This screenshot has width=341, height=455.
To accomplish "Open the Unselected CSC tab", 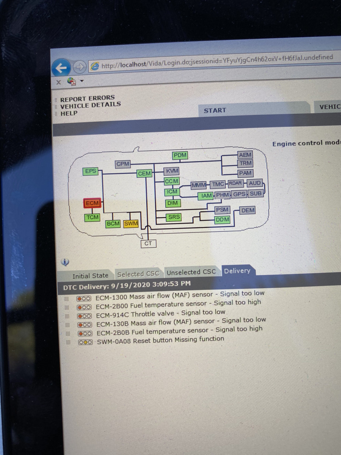I will click(191, 272).
